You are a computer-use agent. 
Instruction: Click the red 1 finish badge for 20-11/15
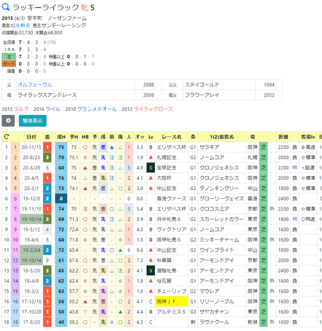point(47,147)
